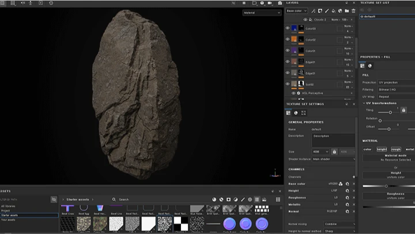Filter assets by brush icon
Viewport: 415px width, 234px height.
[243, 199]
